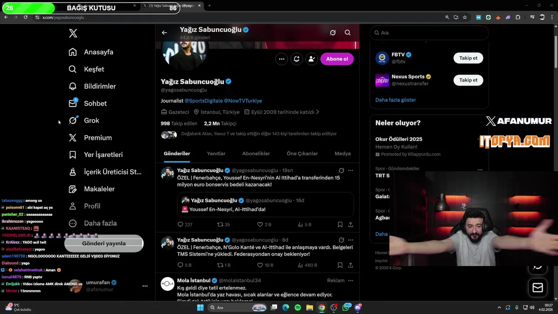The height and width of the screenshot is (314, 558).
Task: View analytics of post with 5 B views
Action: pyautogui.click(x=304, y=225)
